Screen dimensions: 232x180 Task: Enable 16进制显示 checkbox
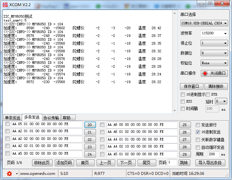(183, 94)
